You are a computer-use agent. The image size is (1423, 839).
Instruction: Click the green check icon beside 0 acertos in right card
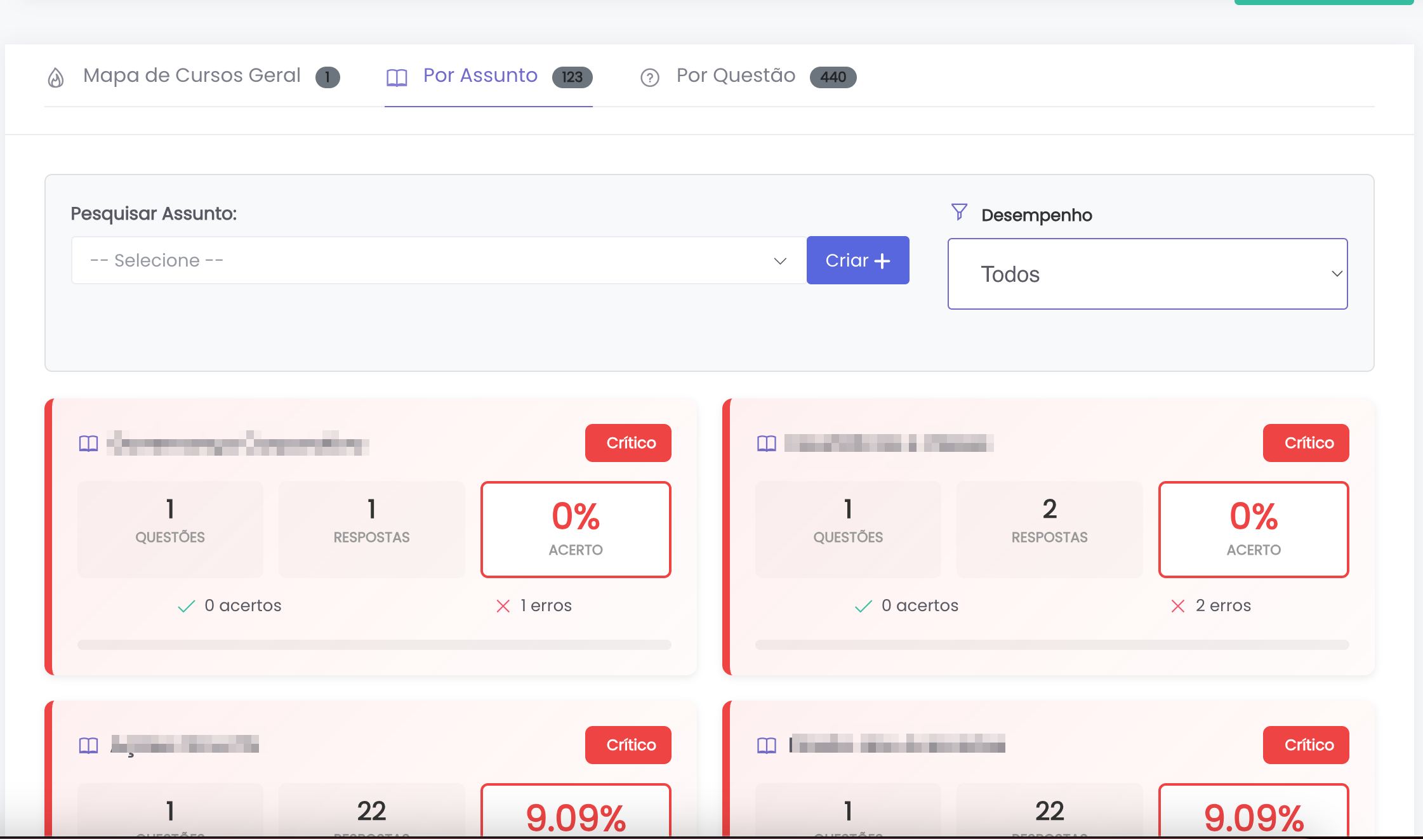tap(863, 606)
